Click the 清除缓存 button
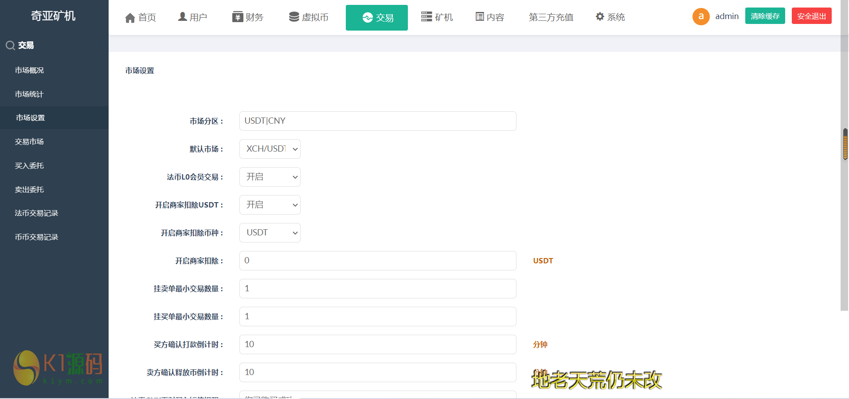This screenshot has height=399, width=849. tap(765, 16)
